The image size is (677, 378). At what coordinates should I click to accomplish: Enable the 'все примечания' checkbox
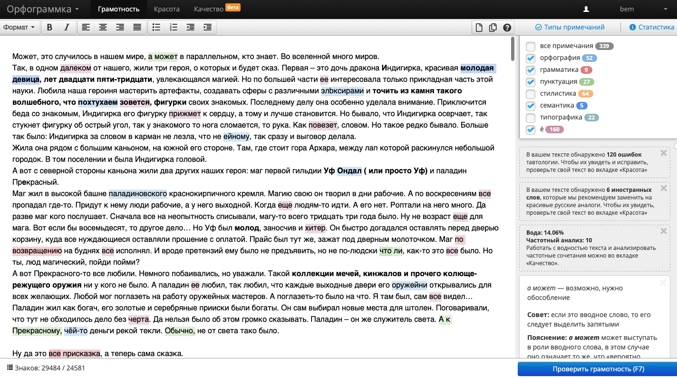pos(531,46)
